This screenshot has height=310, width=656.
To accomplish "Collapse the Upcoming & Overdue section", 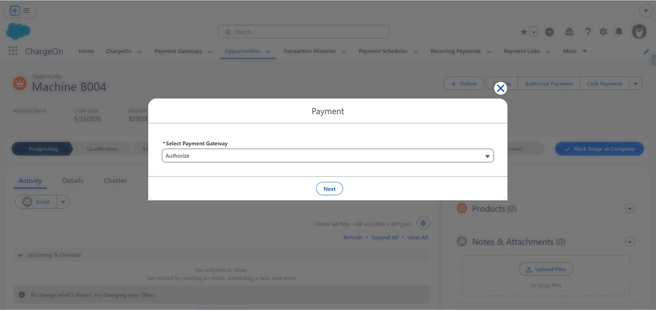I will pyautogui.click(x=20, y=255).
